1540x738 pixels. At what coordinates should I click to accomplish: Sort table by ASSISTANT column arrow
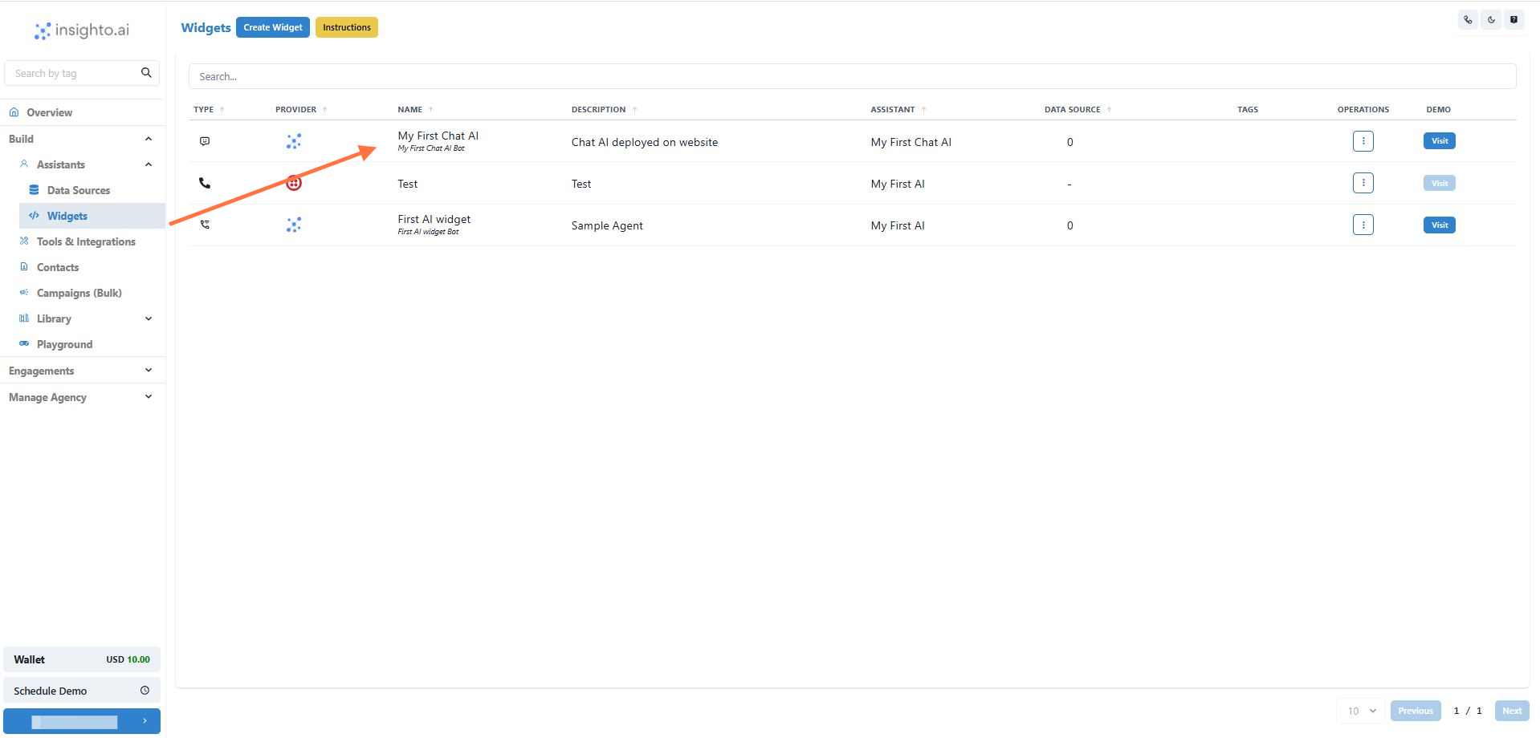tap(923, 109)
